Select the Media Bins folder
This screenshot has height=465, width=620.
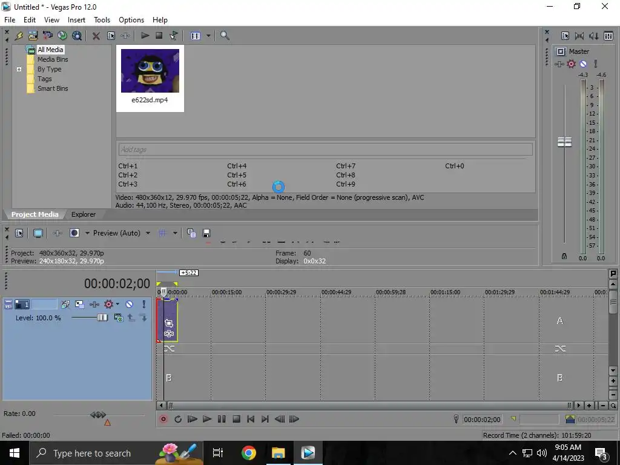point(53,59)
